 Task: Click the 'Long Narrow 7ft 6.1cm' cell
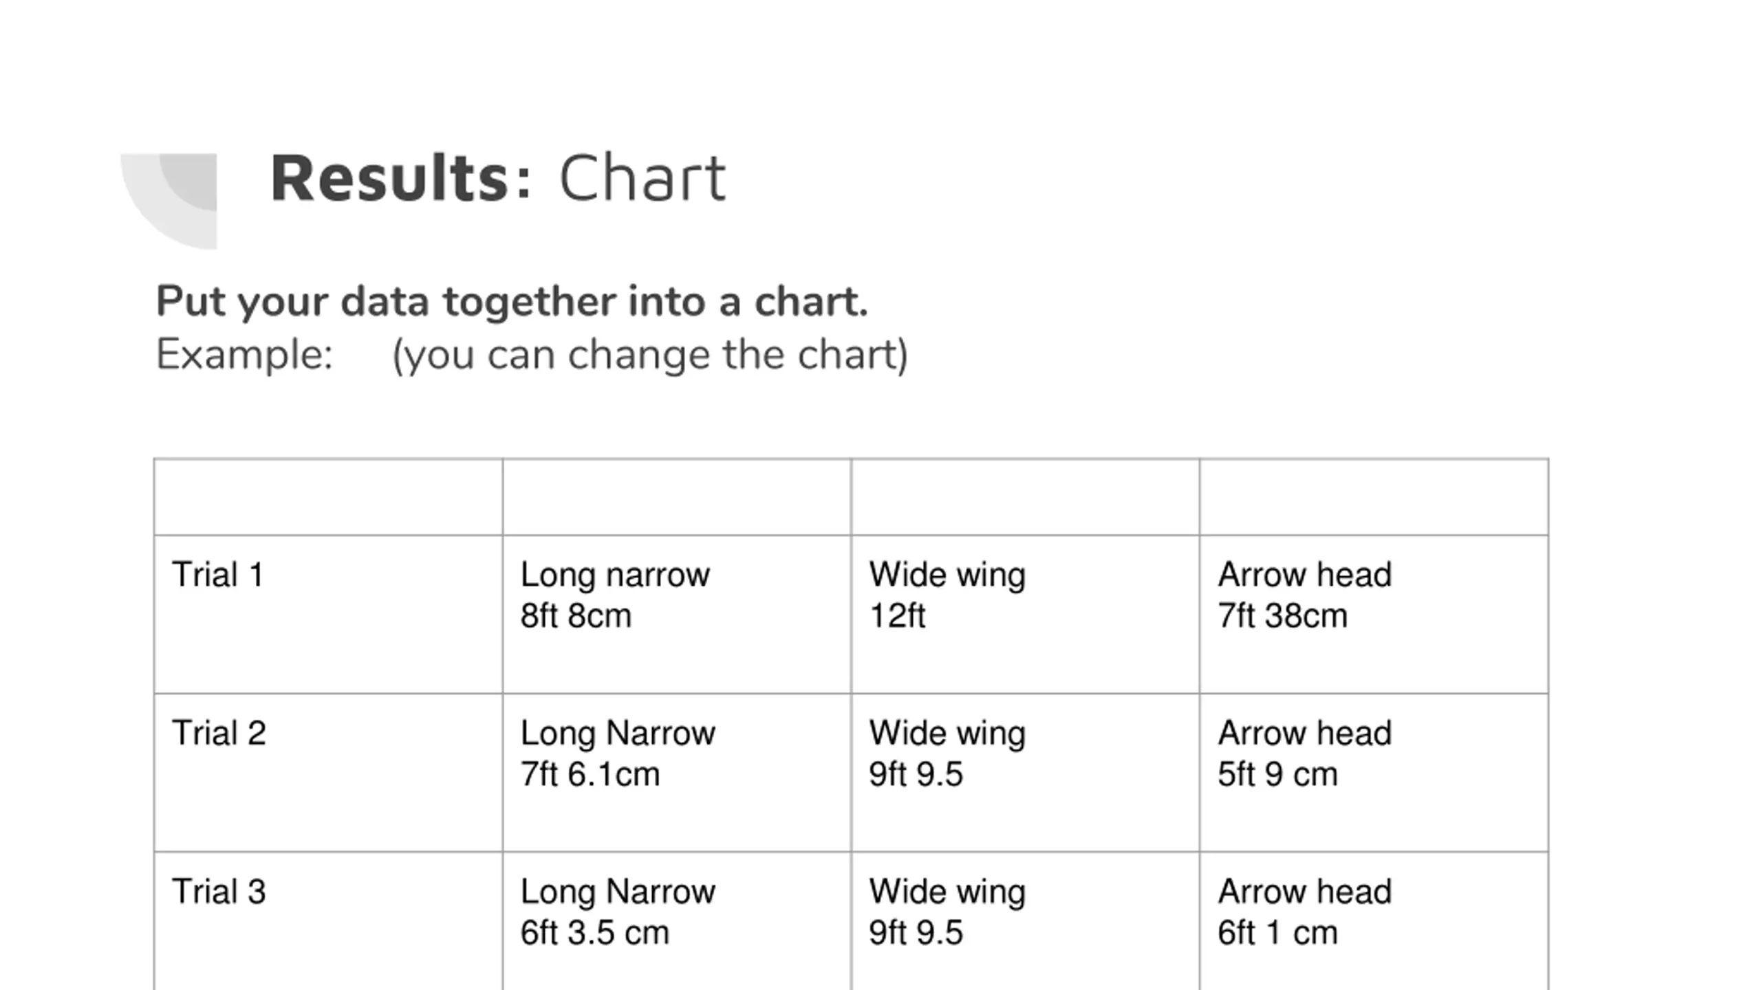point(677,773)
